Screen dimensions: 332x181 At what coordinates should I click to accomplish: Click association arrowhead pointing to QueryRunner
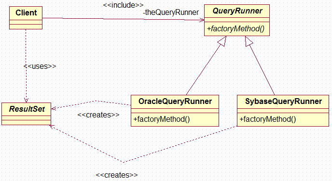202,20
